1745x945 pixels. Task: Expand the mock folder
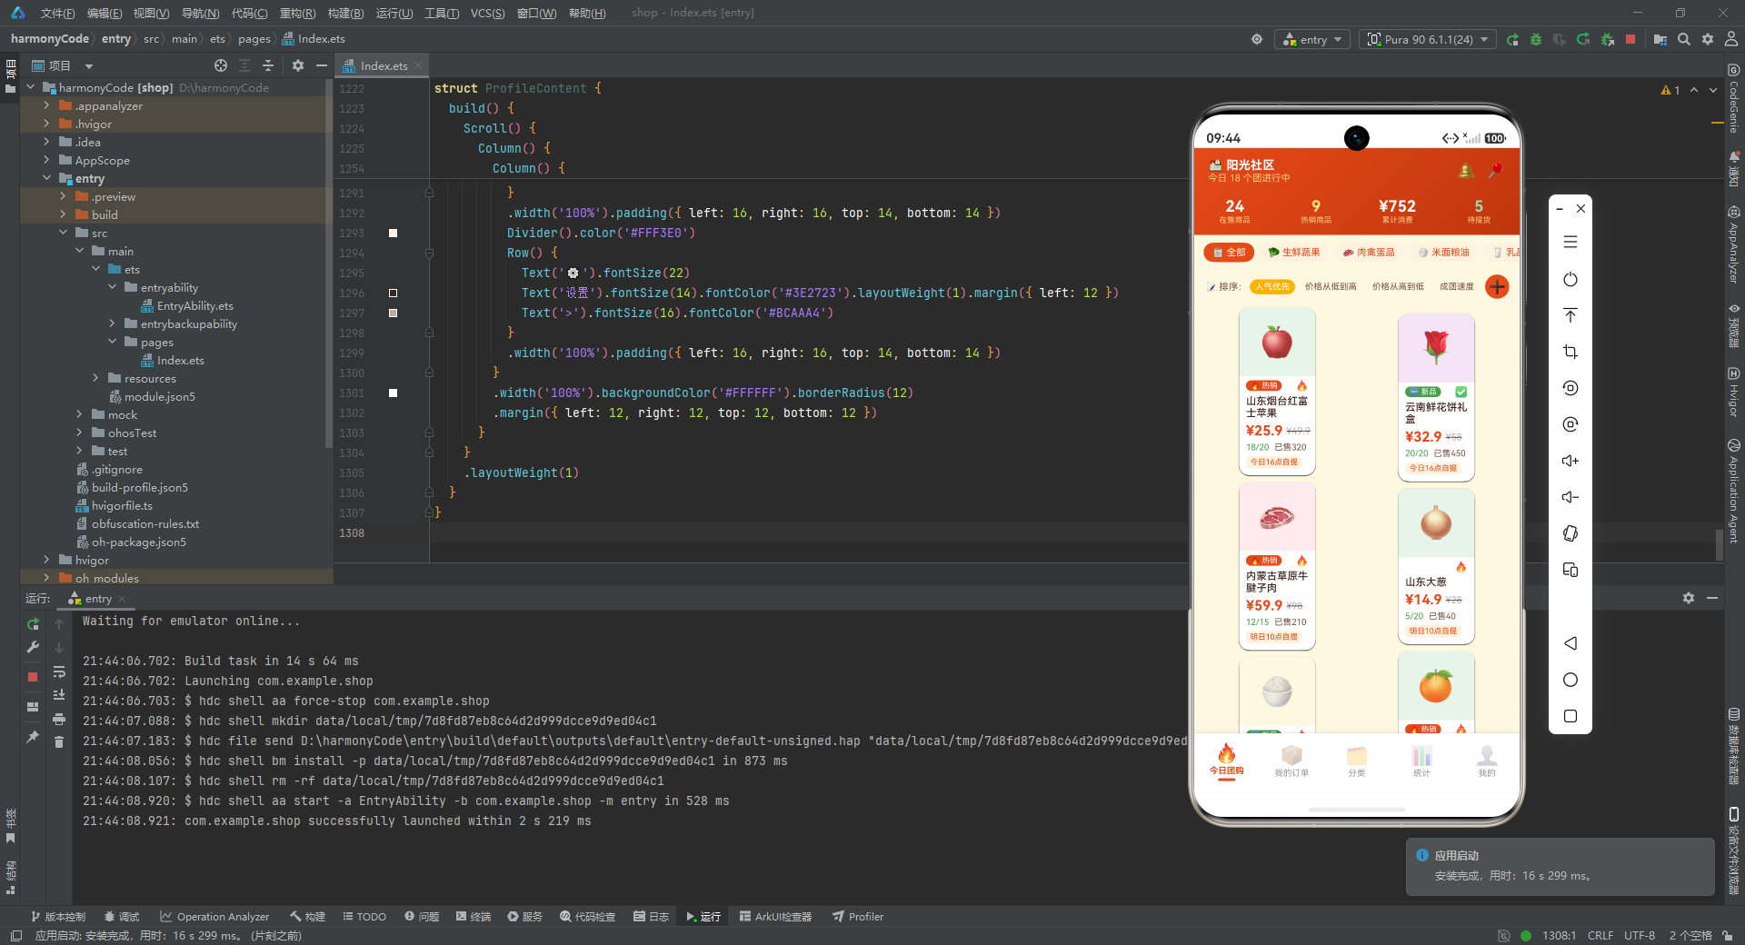tap(79, 414)
